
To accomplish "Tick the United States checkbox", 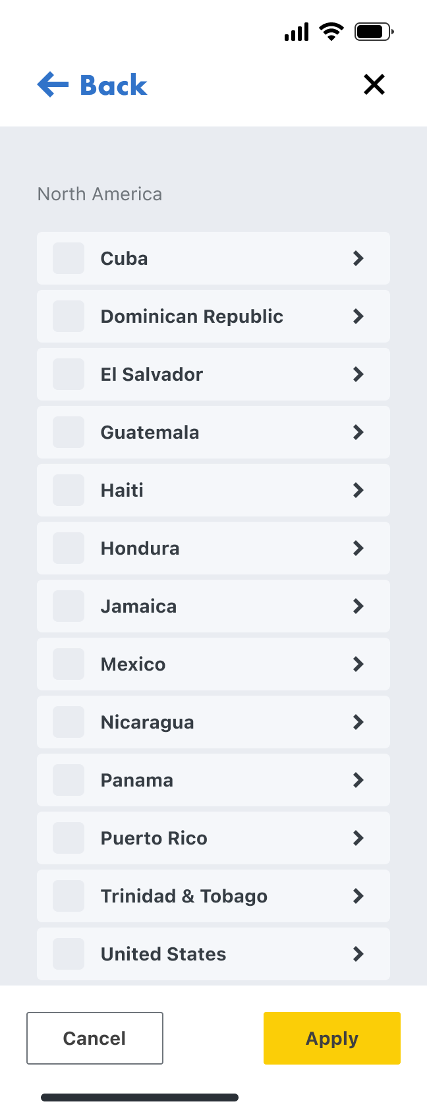I will pos(69,954).
